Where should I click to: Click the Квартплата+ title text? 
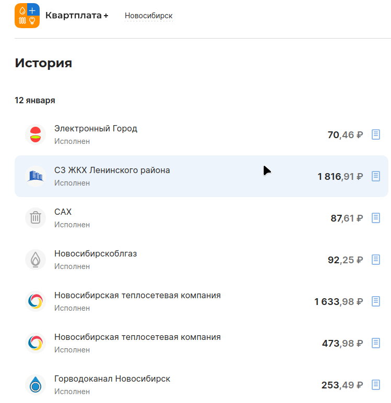click(x=77, y=16)
